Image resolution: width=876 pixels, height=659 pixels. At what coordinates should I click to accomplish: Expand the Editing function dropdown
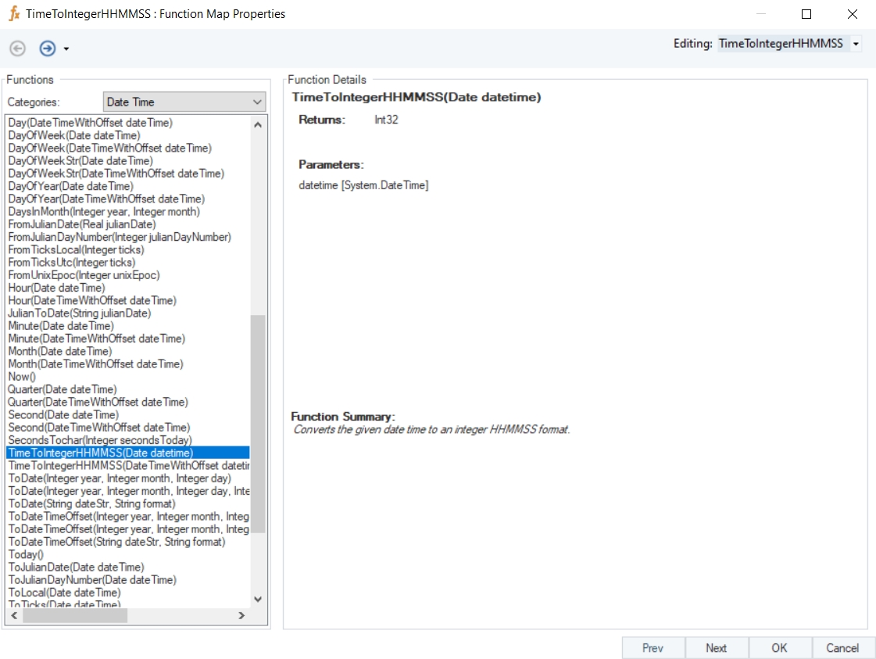[856, 44]
